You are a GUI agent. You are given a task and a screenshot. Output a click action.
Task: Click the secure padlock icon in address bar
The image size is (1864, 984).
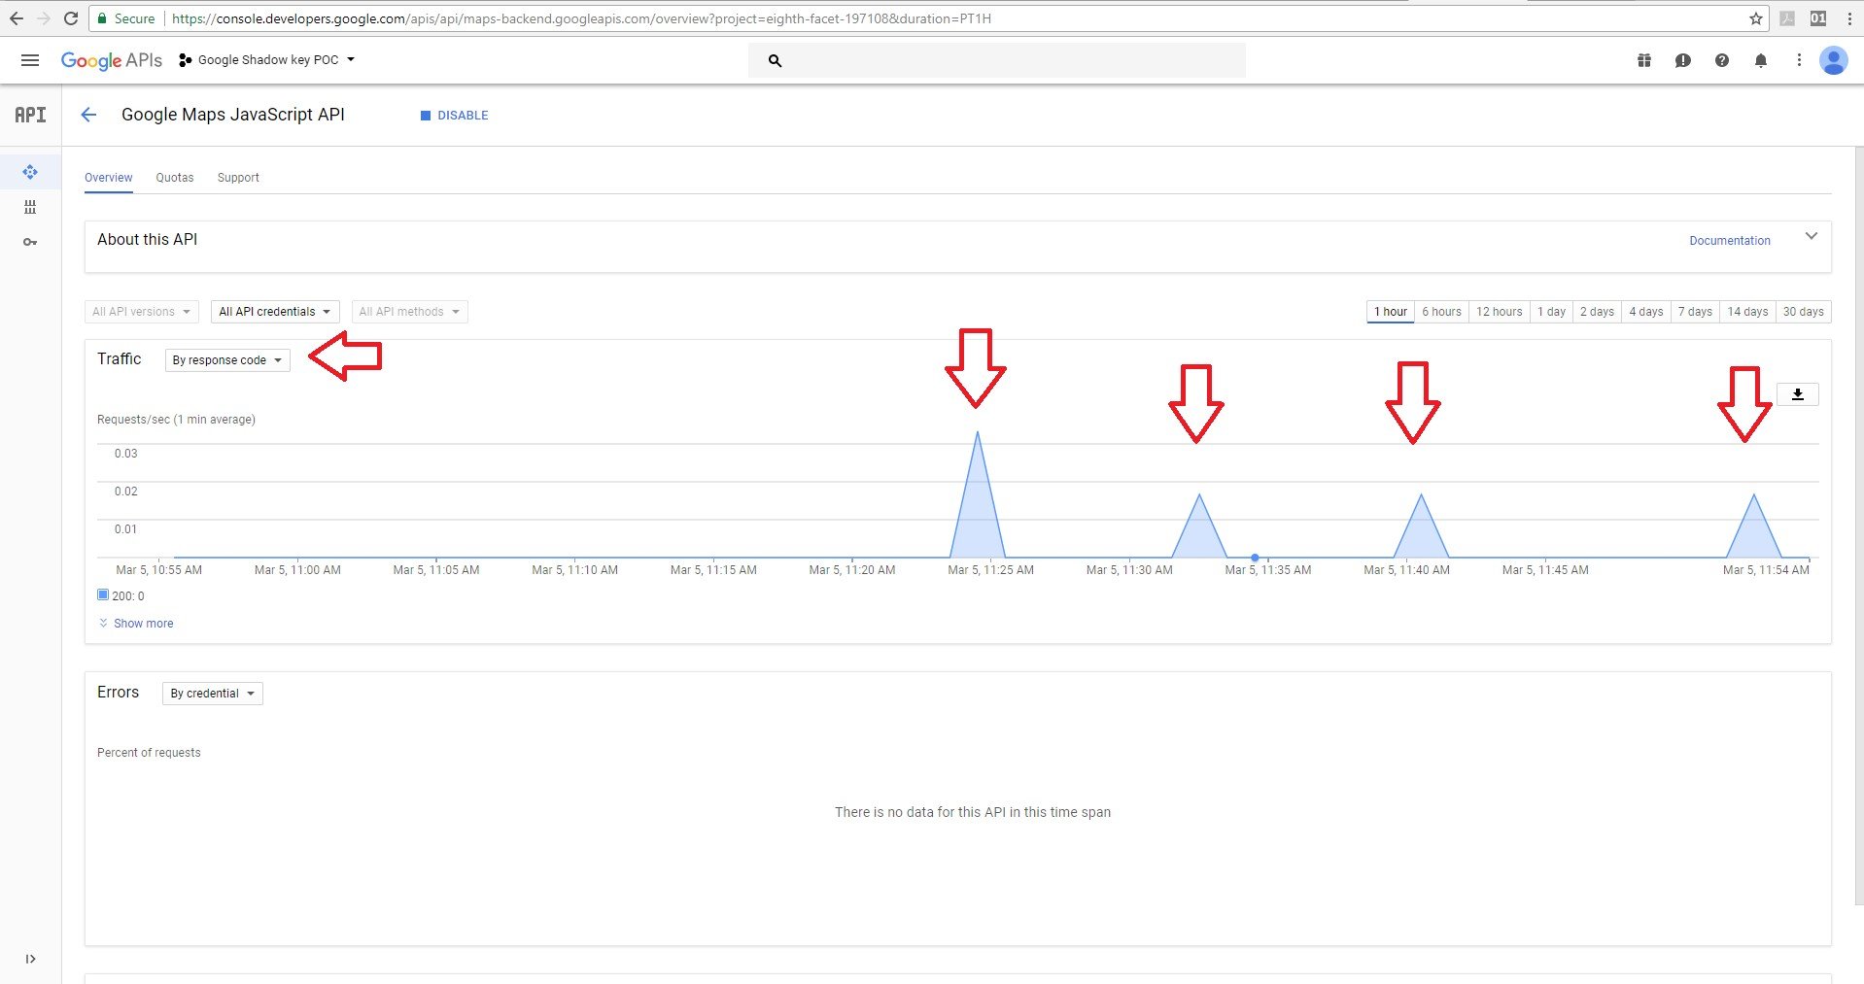102,18
